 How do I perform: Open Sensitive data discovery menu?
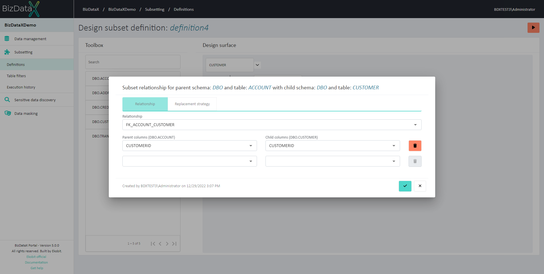point(37,100)
